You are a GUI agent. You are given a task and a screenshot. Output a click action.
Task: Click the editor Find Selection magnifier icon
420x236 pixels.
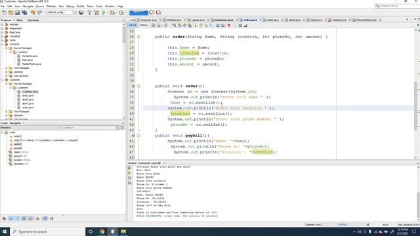point(175,25)
